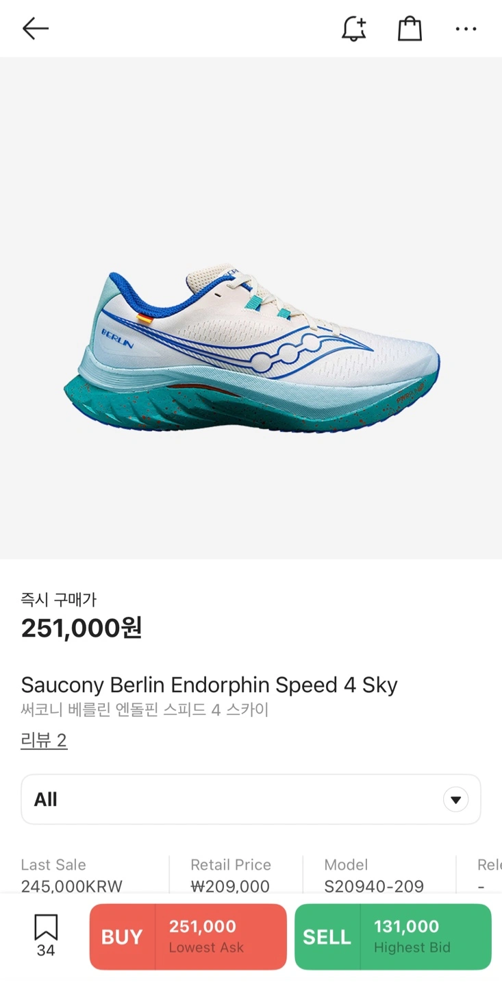Tap the red BUY button
The height and width of the screenshot is (987, 502).
pyautogui.click(x=122, y=937)
